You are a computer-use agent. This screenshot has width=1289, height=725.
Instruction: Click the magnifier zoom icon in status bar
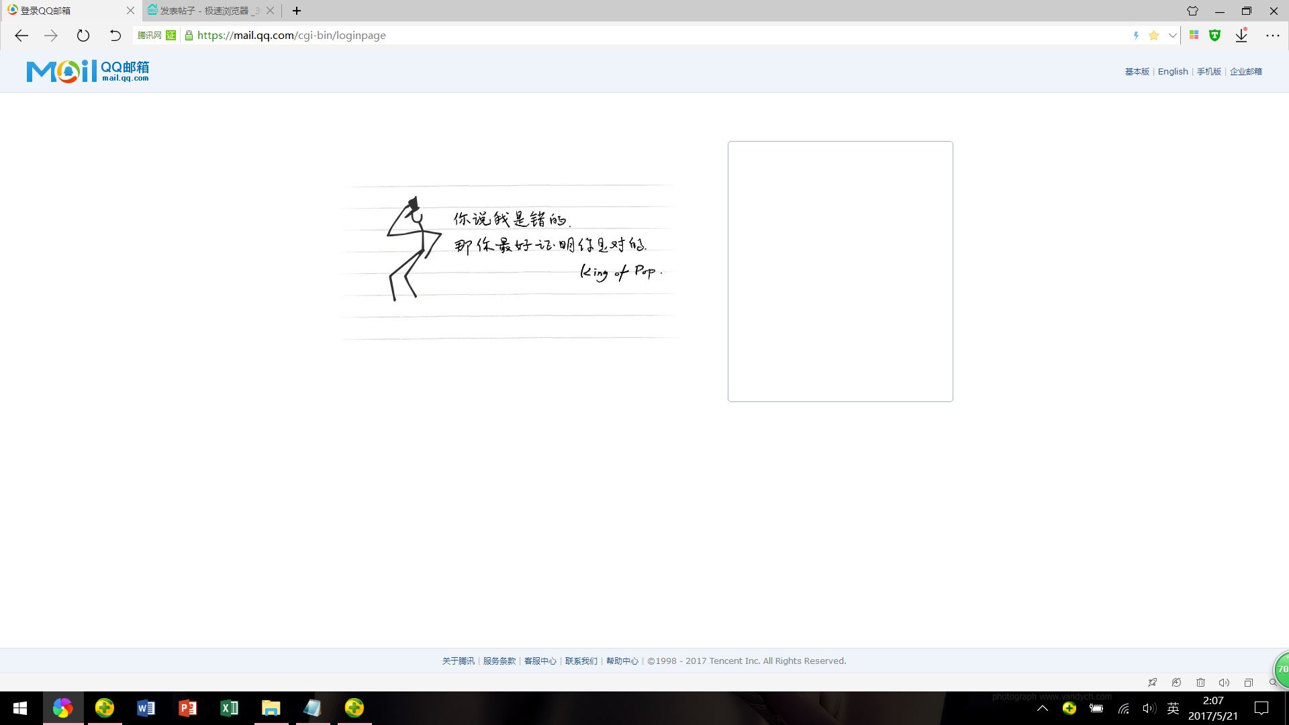(x=1272, y=683)
